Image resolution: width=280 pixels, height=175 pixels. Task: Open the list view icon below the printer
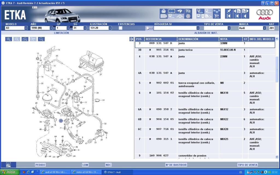coord(164,16)
